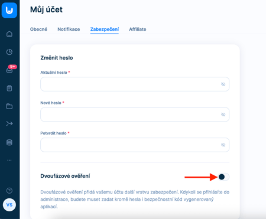The width and height of the screenshot is (266, 219).
Task: Show the password in Potvrdit heslo field
Action: click(223, 145)
